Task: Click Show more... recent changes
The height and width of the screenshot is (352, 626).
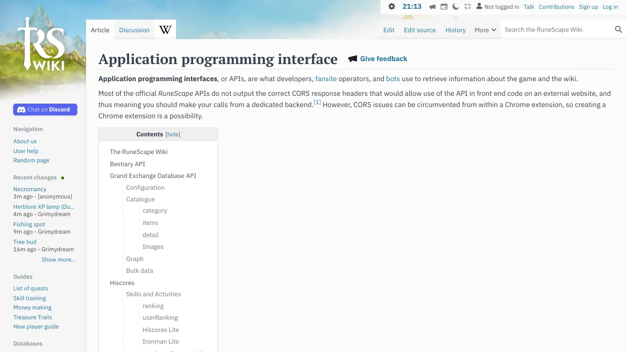Action: point(59,260)
